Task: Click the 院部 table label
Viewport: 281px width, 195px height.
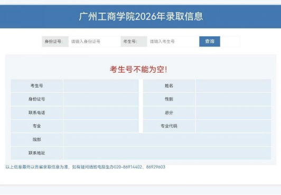Action: click(37, 140)
